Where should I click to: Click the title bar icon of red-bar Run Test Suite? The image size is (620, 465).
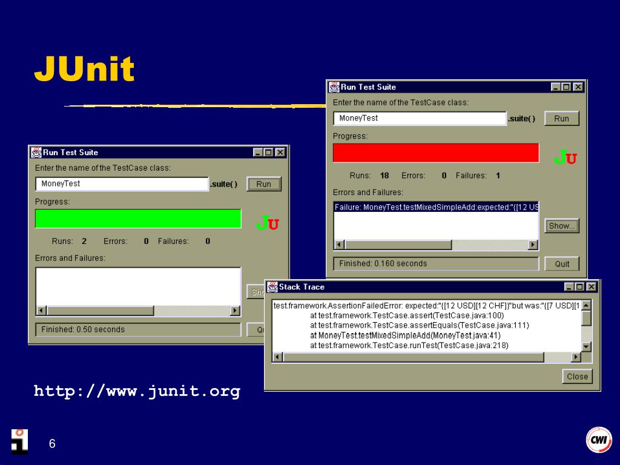point(334,87)
